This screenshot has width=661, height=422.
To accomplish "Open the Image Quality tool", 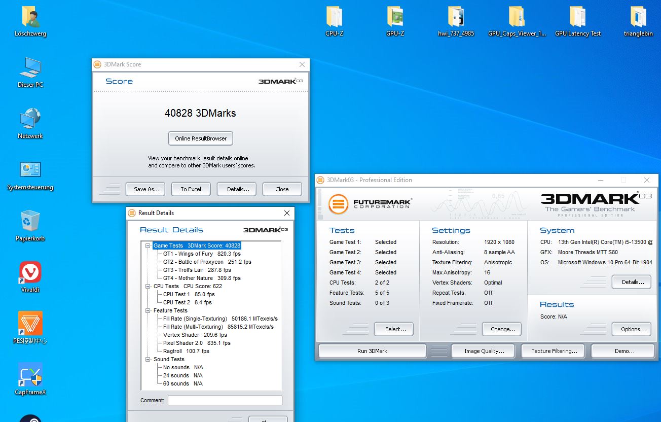I will pos(483,351).
